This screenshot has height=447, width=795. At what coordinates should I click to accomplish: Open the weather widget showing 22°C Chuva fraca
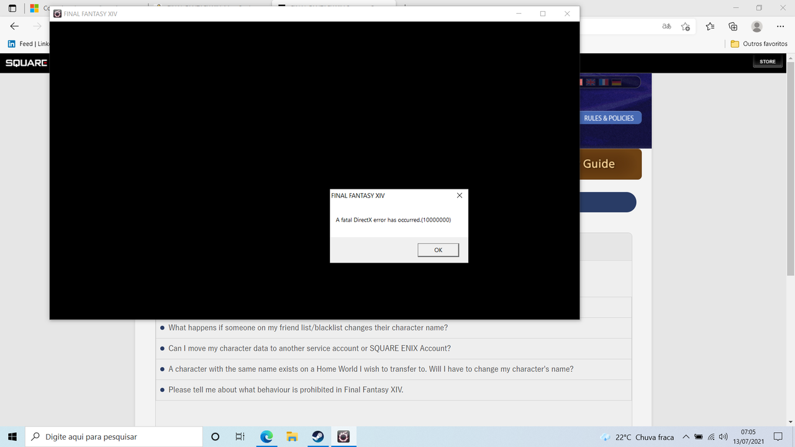pyautogui.click(x=637, y=437)
